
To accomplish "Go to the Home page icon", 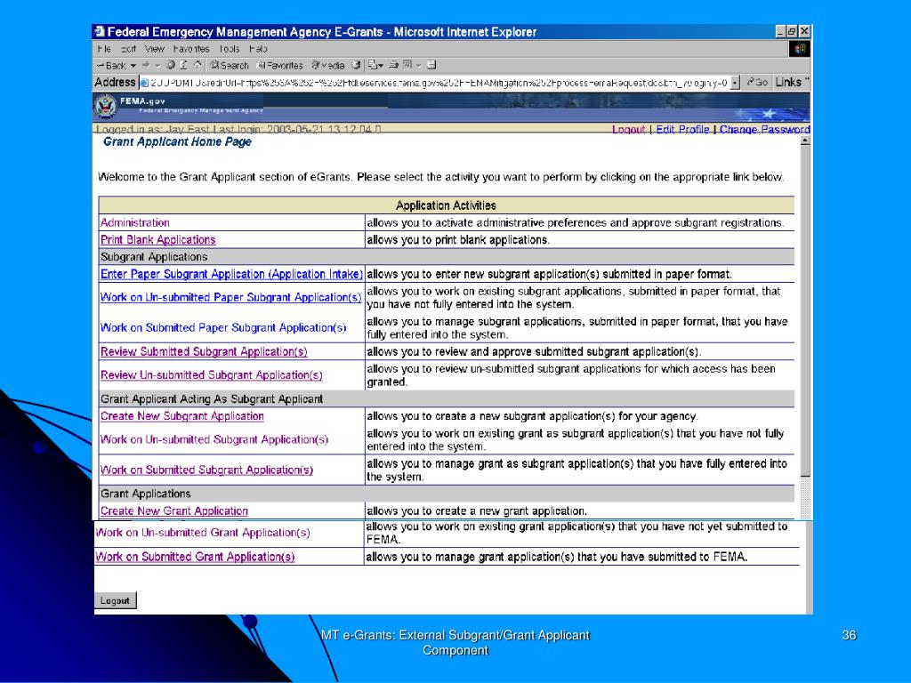I will [x=198, y=65].
